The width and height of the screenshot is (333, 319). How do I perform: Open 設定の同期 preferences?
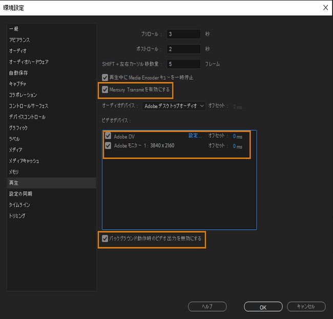pyautogui.click(x=51, y=194)
